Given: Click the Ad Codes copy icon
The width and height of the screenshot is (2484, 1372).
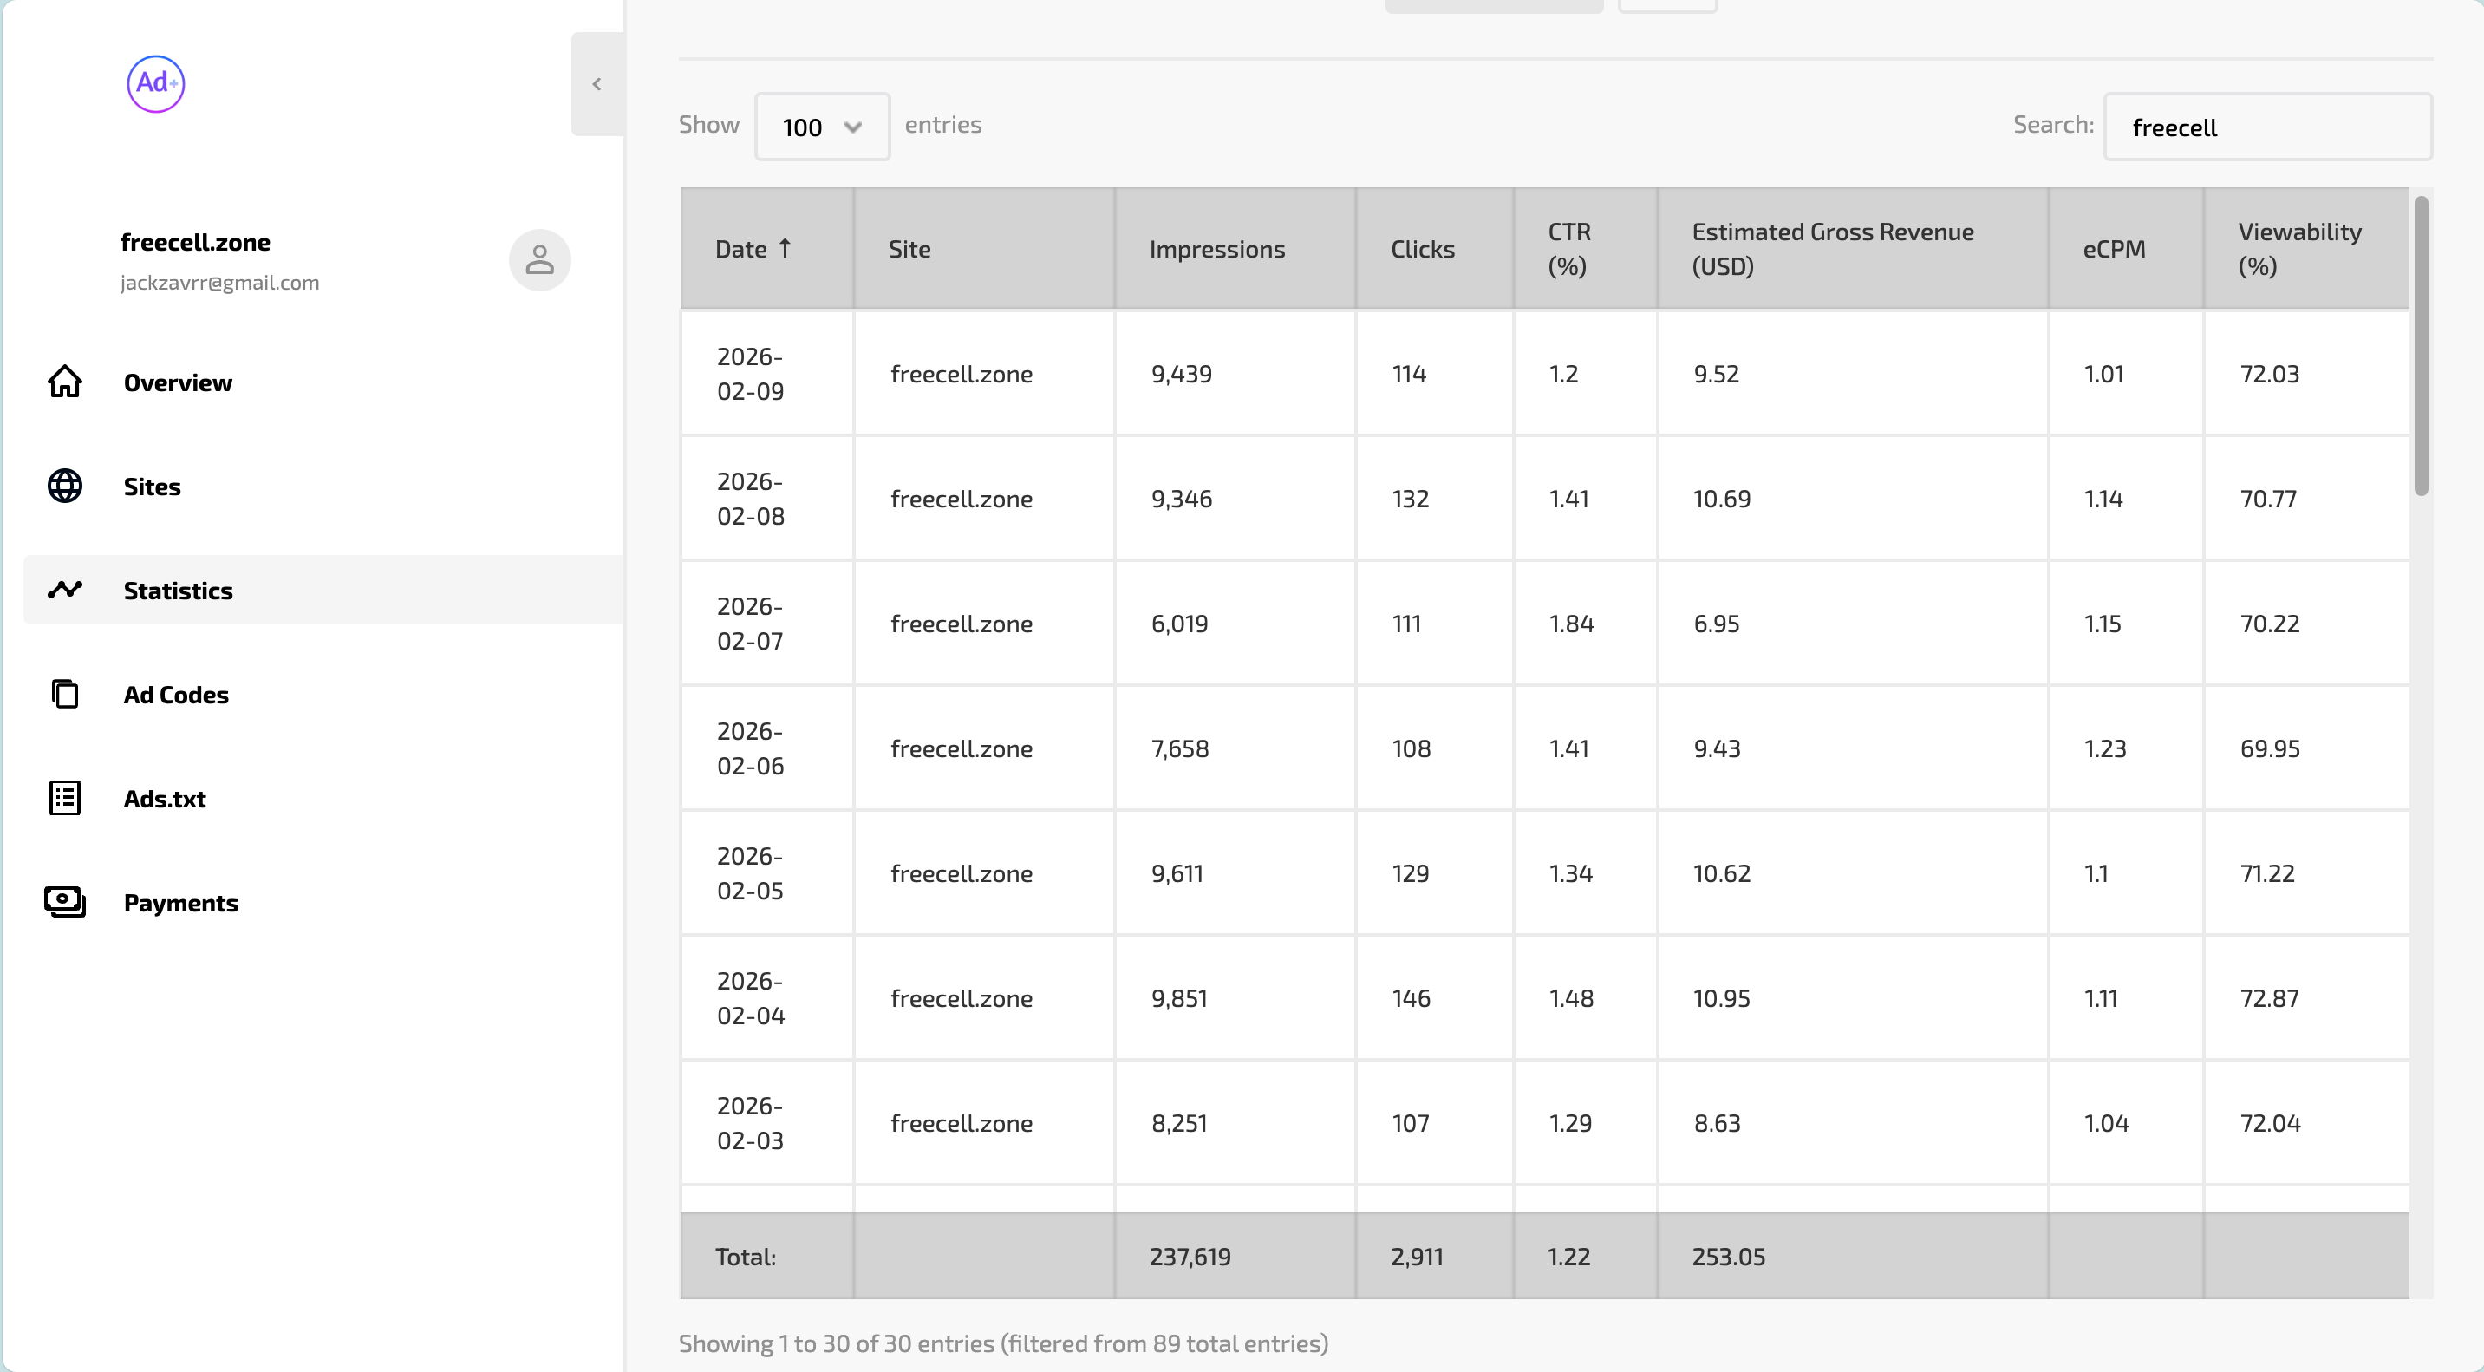Looking at the screenshot, I should pyautogui.click(x=65, y=694).
